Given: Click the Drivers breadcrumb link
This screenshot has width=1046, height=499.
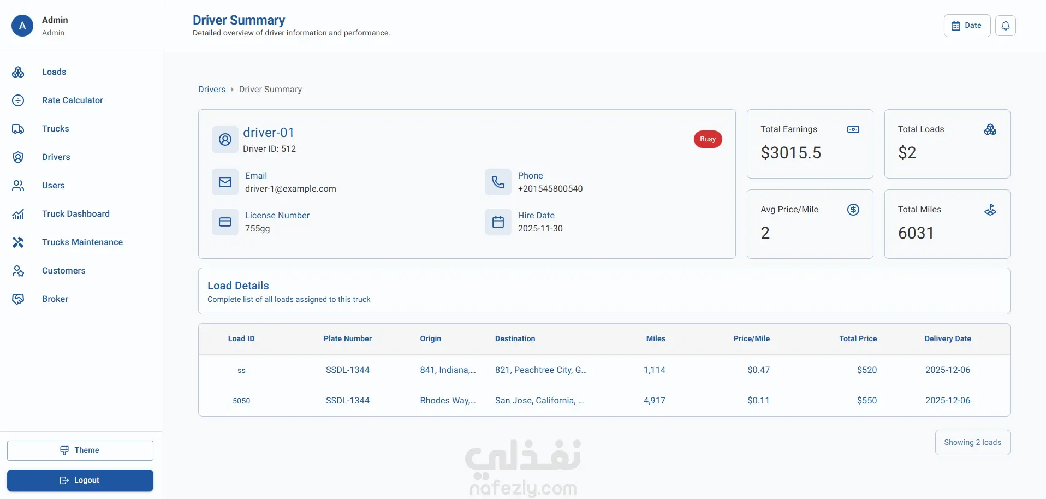Looking at the screenshot, I should (x=212, y=90).
